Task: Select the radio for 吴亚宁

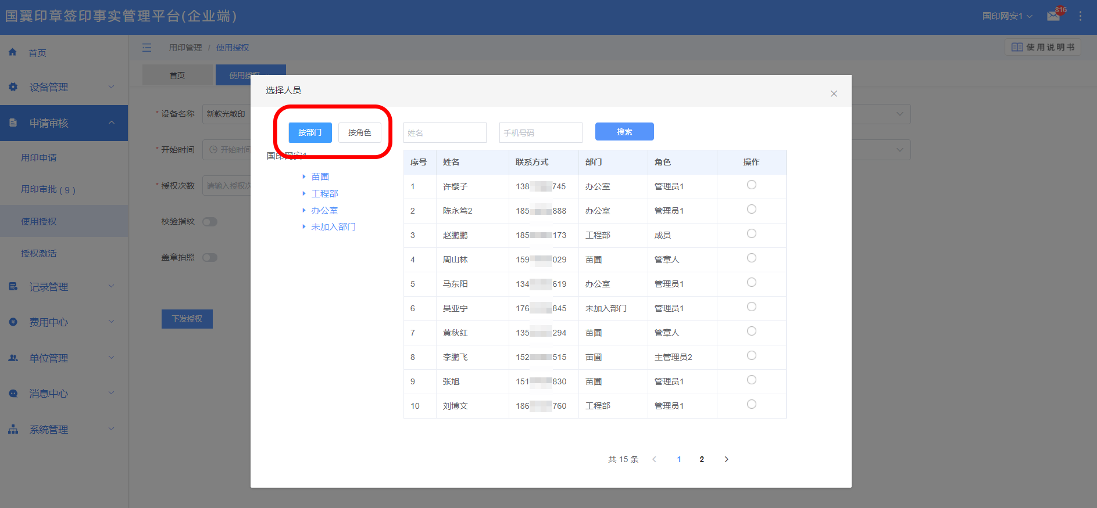Action: tap(752, 307)
